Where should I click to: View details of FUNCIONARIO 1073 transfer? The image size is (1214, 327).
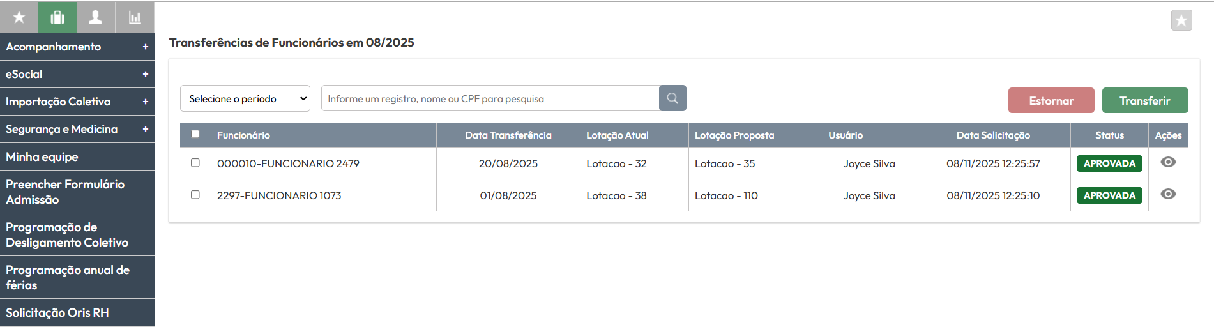pos(1167,194)
